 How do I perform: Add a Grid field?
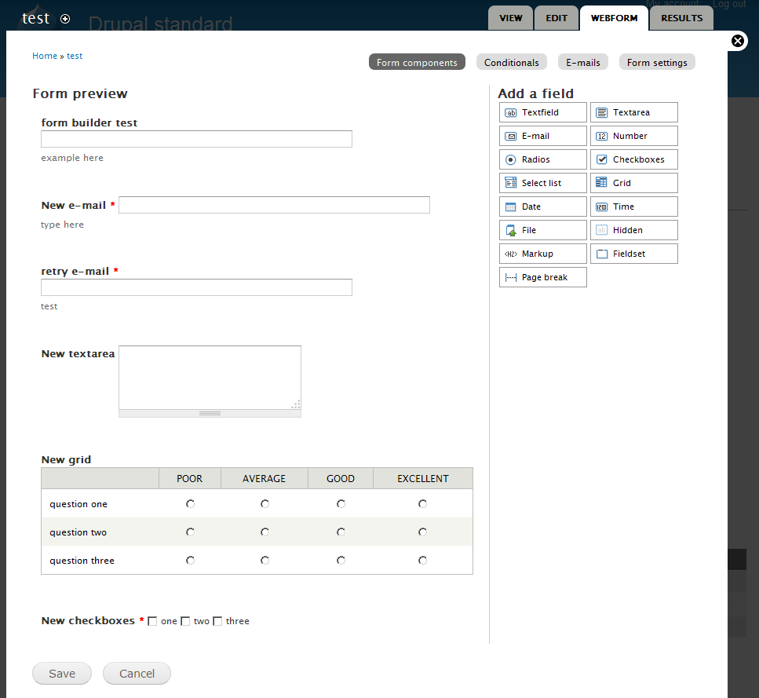633,183
